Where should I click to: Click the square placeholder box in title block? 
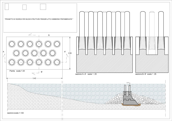click(x=43, y=7)
